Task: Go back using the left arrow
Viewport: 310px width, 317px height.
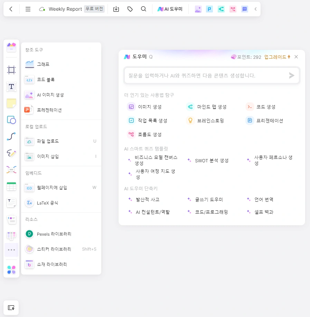Action: coord(11,9)
